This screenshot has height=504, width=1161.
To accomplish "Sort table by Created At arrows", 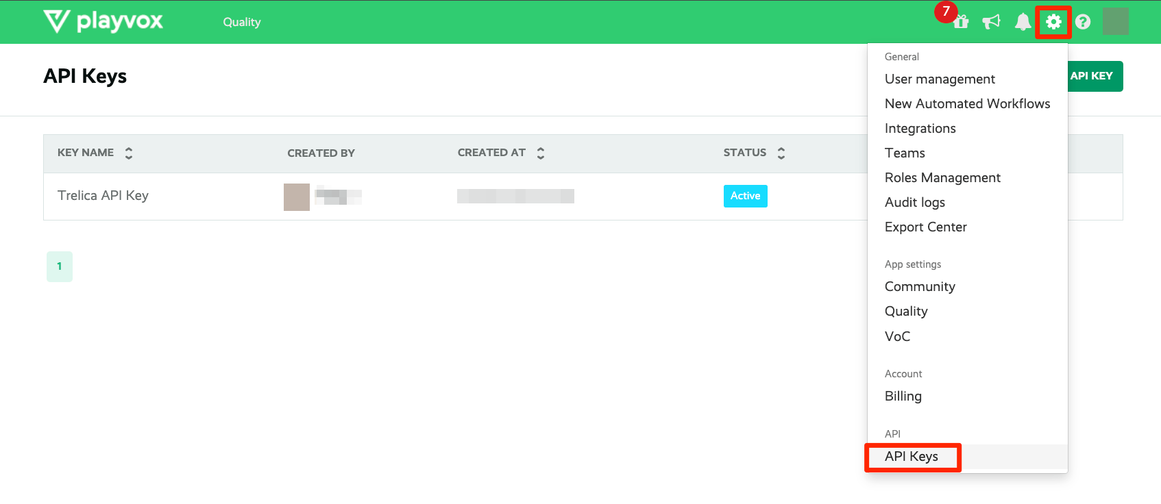I will [541, 153].
